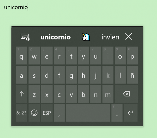Tap the period key
The width and height of the screenshot is (157, 138).
(117, 113)
